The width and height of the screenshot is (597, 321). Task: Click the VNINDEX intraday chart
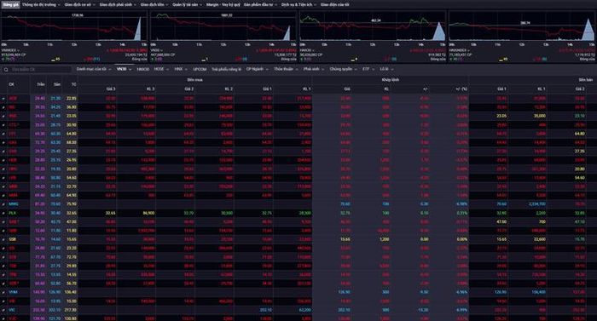click(74, 26)
